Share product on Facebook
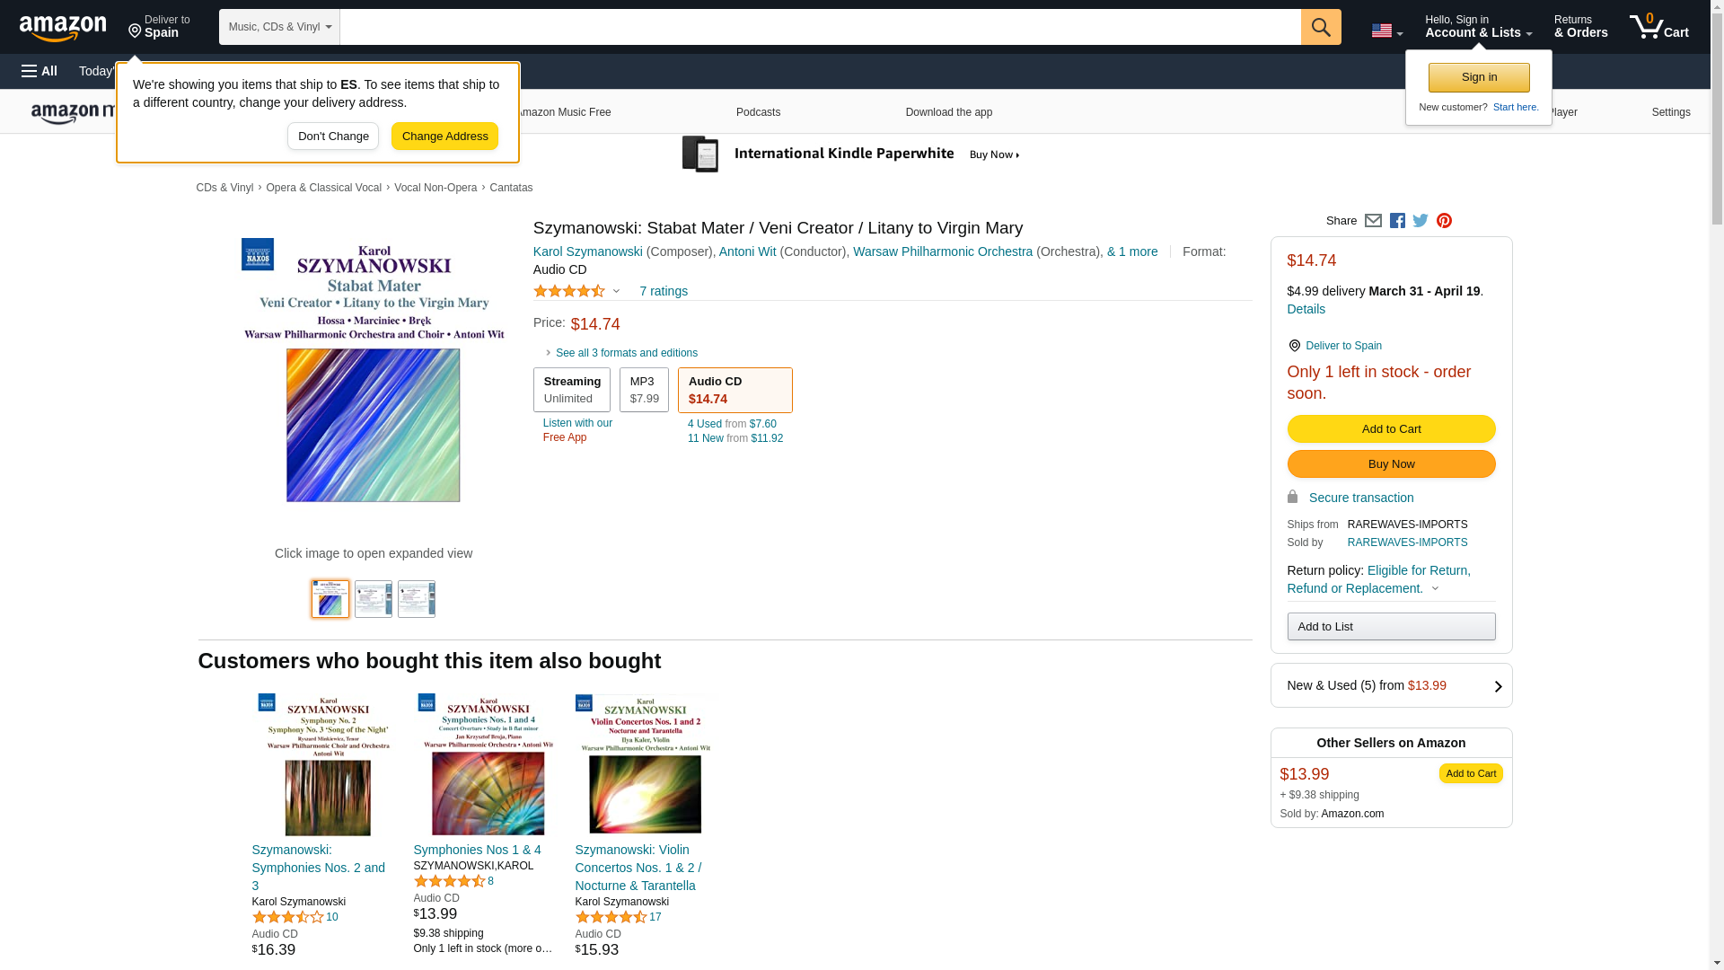Viewport: 1724px width, 970px height. 1397,221
